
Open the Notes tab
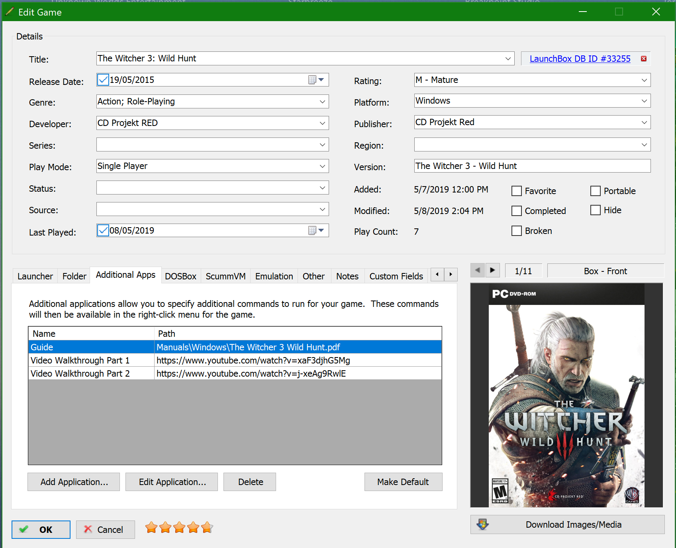(347, 276)
